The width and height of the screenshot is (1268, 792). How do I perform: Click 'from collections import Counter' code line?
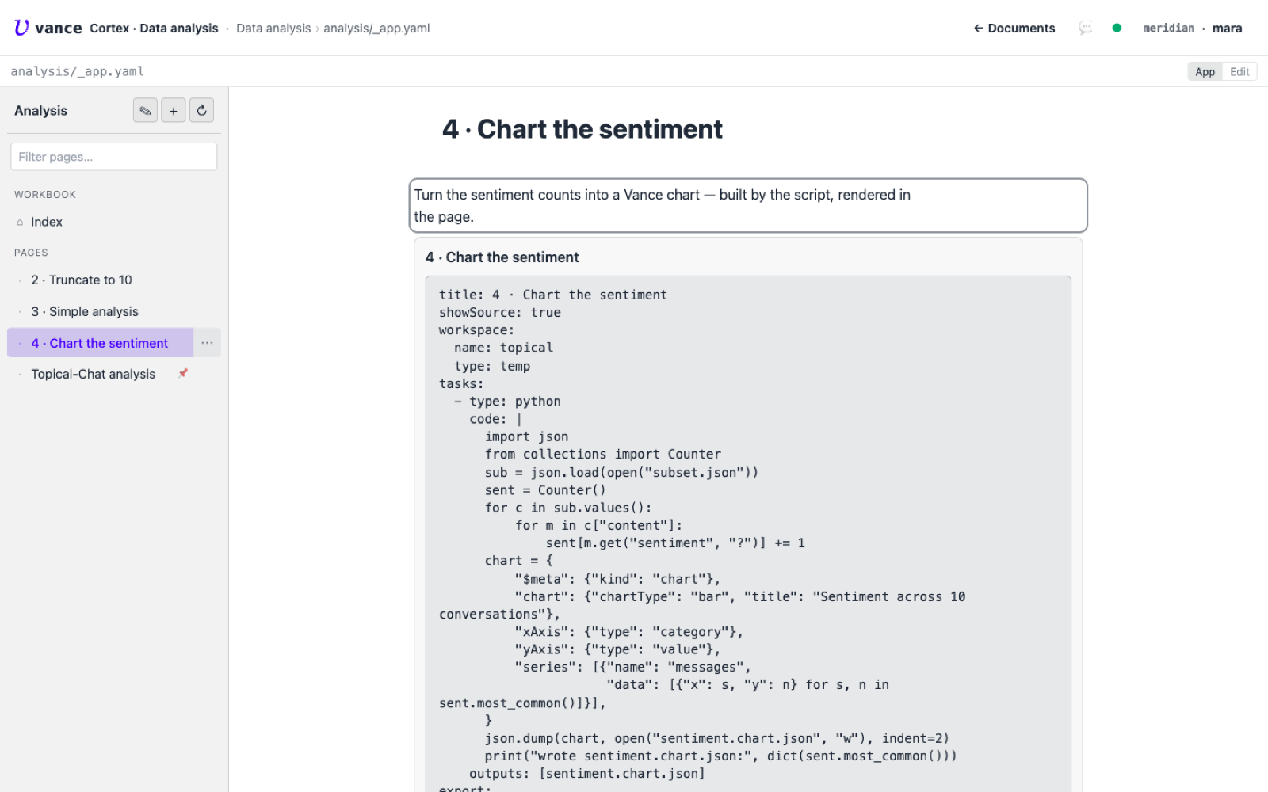pos(603,455)
